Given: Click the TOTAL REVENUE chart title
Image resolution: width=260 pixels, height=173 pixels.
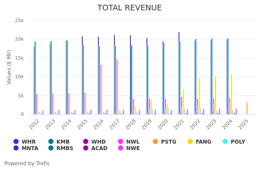Looking at the screenshot, I should tap(130, 8).
